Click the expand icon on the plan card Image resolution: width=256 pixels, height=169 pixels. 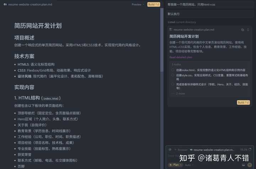(x=248, y=30)
